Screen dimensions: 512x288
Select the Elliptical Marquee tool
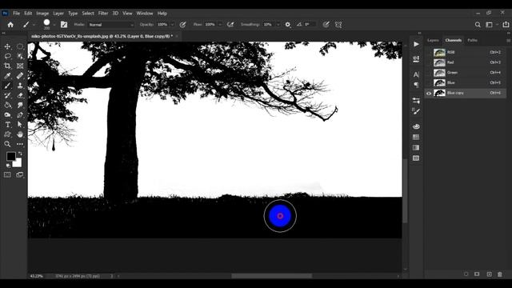click(20, 46)
